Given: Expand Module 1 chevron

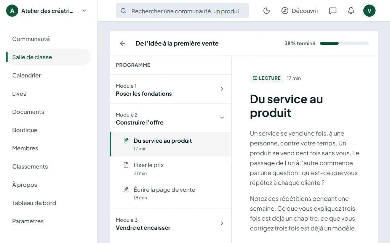Looking at the screenshot, I should pos(222,89).
